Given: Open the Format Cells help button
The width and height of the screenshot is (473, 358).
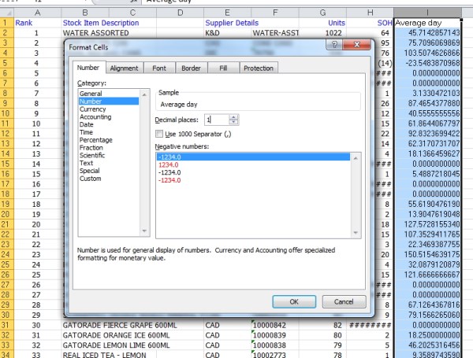Looking at the screenshot, I should pos(334,45).
